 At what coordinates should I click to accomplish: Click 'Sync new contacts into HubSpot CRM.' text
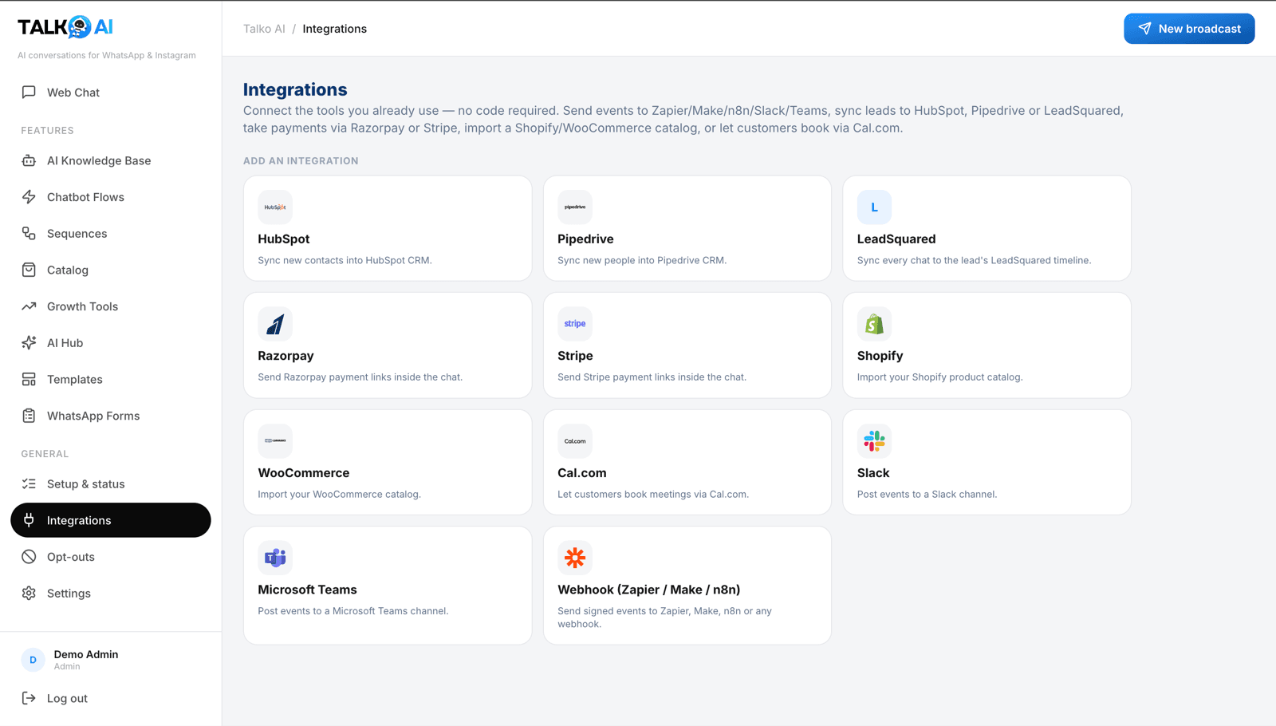click(345, 260)
